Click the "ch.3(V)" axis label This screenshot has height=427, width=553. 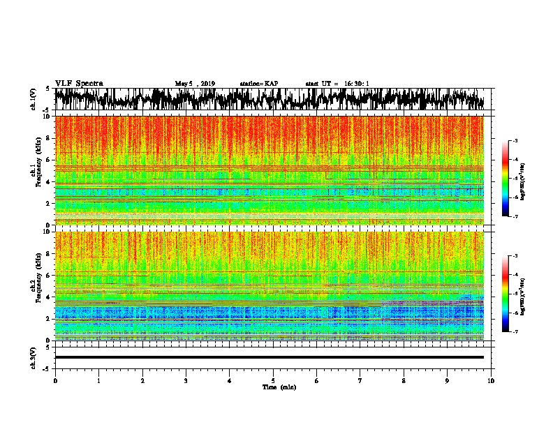pyautogui.click(x=33, y=358)
